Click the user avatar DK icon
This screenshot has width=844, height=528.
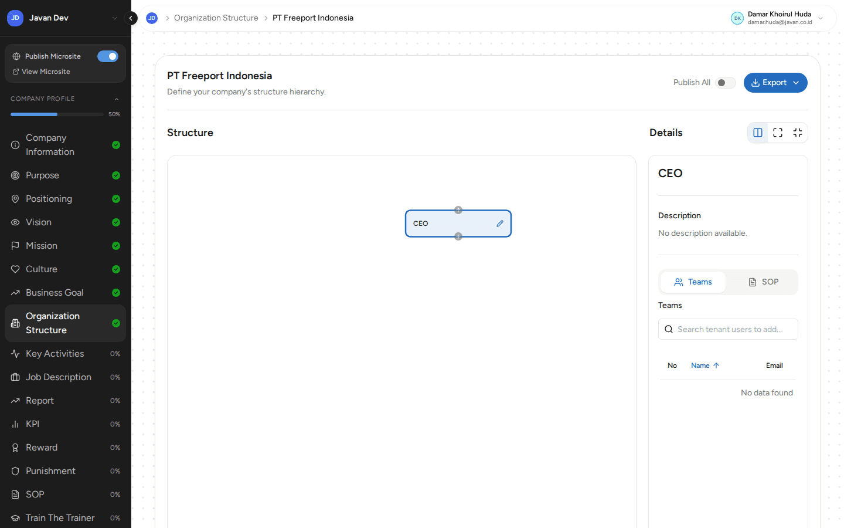point(737,18)
